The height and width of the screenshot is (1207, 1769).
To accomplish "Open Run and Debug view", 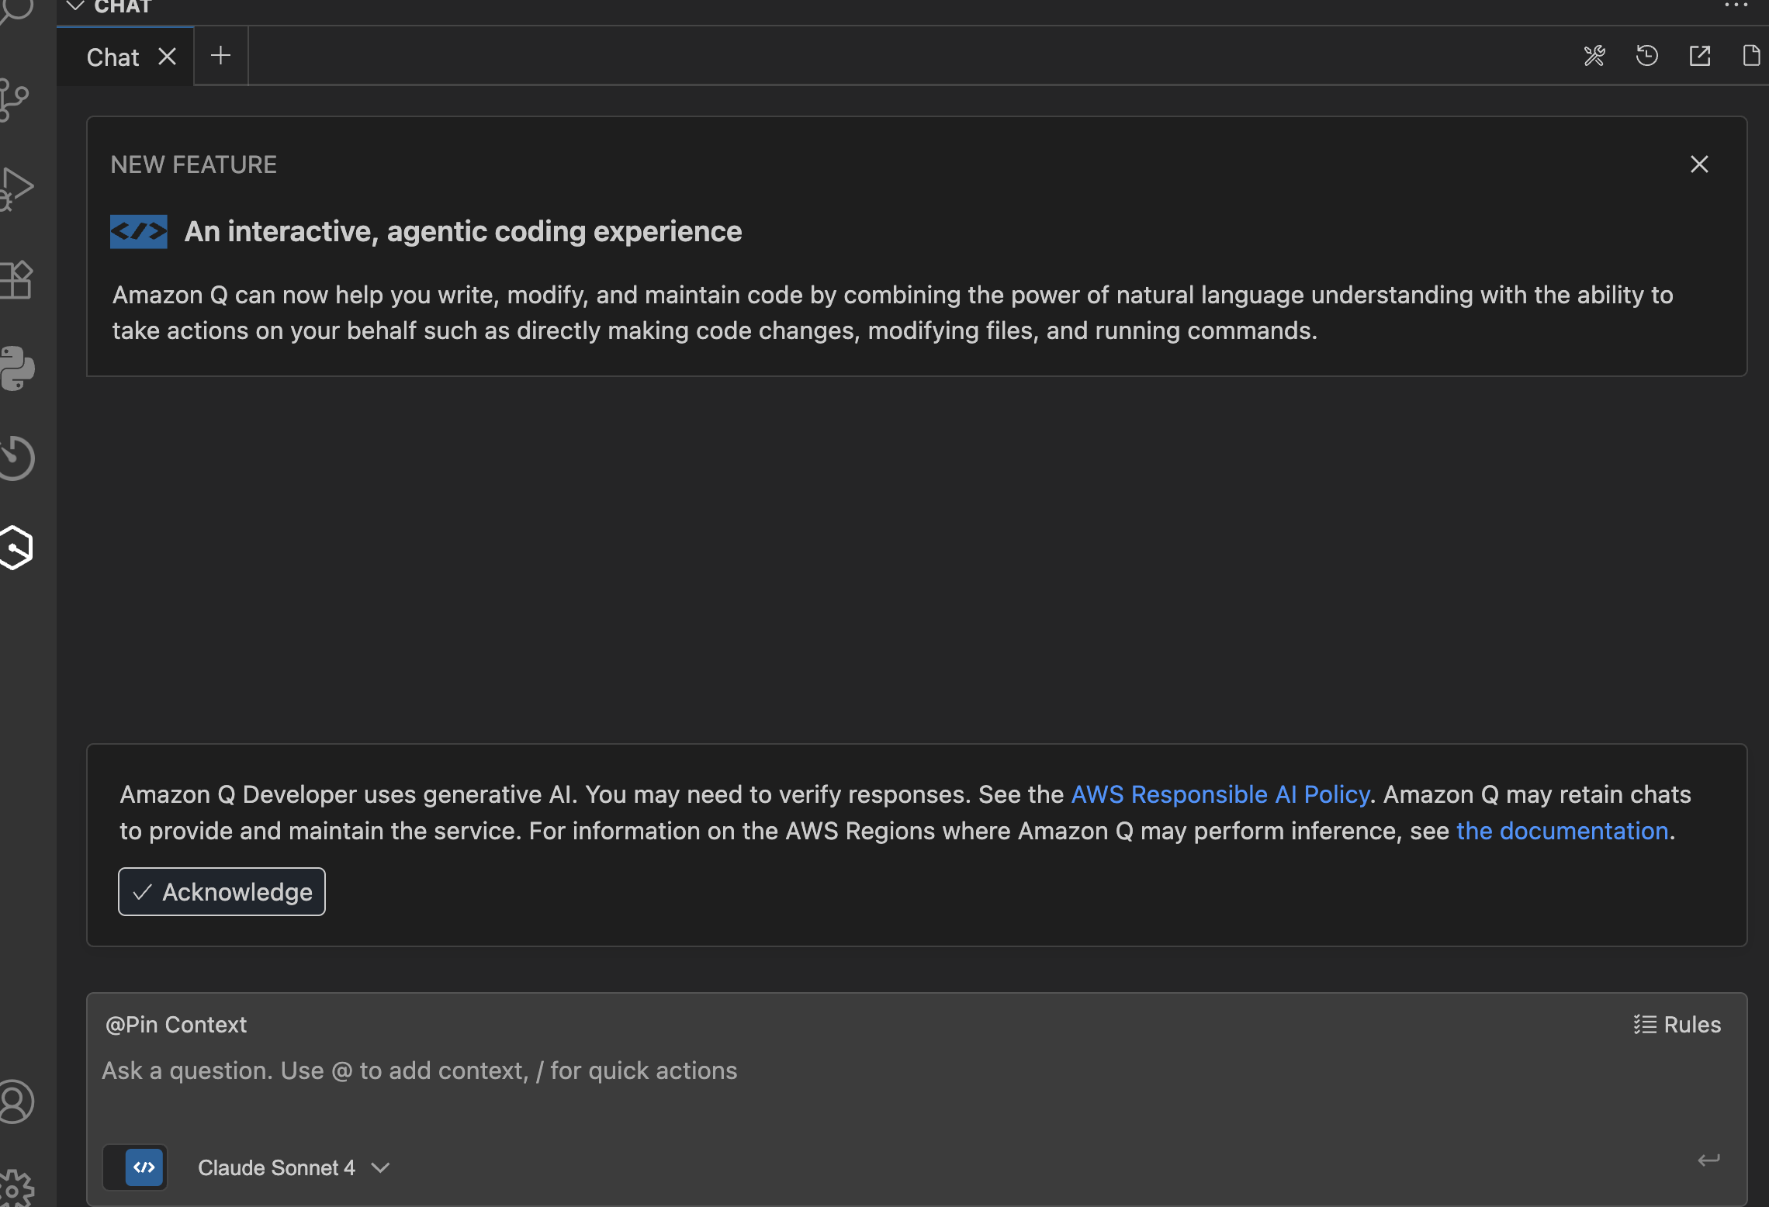I will (x=16, y=188).
